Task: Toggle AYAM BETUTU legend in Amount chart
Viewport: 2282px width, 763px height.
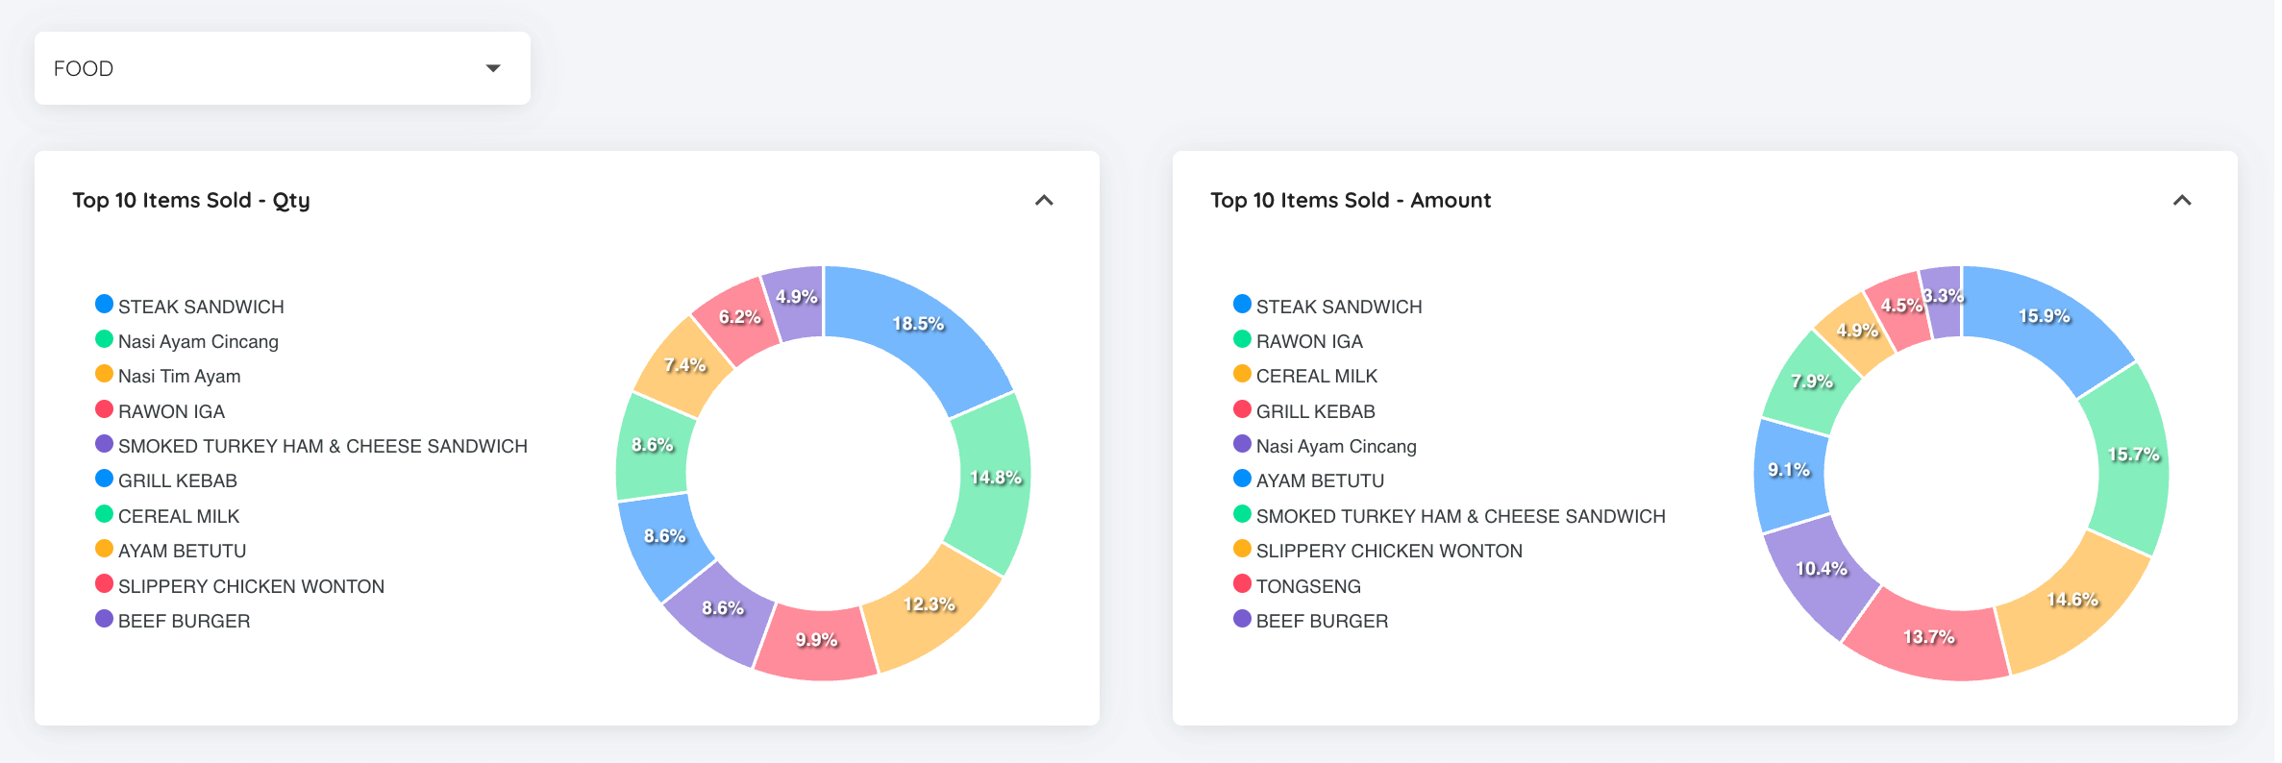Action: tap(1309, 480)
